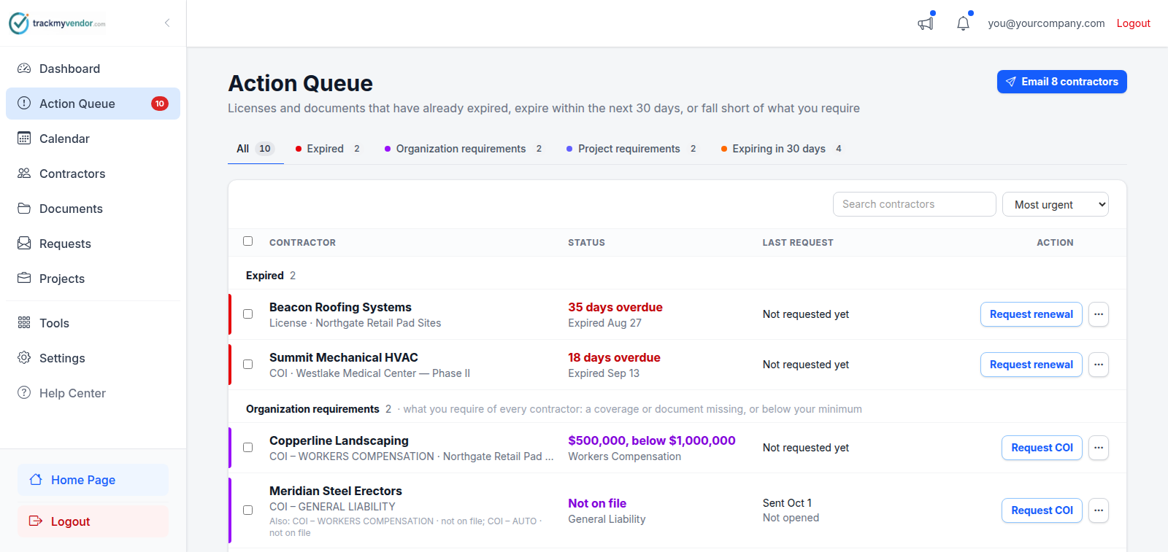Select the All tab

255,149
